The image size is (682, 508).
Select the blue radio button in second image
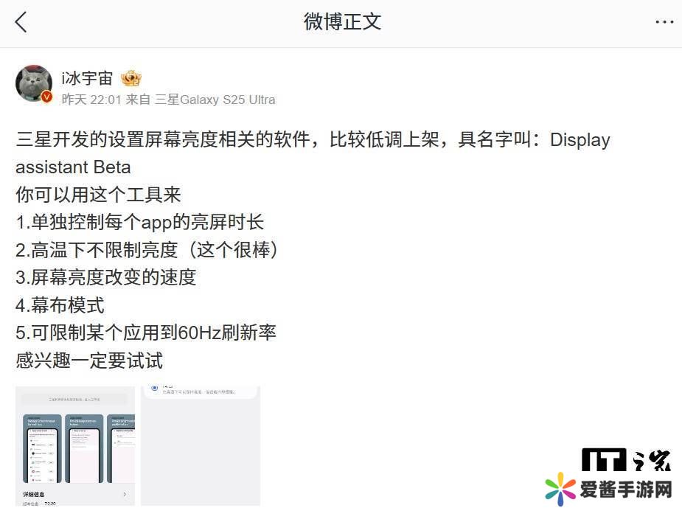coord(154,388)
